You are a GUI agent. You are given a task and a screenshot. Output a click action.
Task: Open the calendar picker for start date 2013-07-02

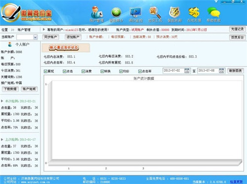click(187, 71)
